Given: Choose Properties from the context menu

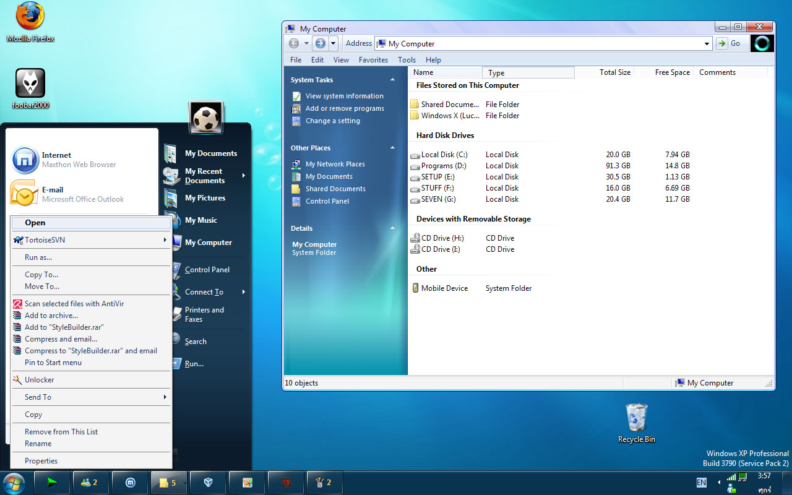Looking at the screenshot, I should pyautogui.click(x=41, y=461).
